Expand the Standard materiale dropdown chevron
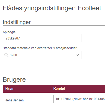 77,55
